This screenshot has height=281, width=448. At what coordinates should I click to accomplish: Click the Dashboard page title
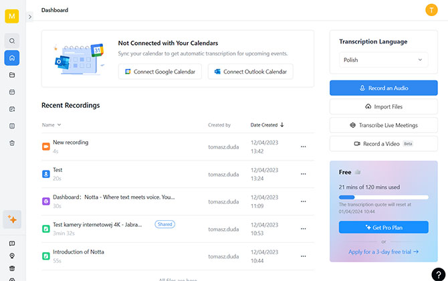tap(55, 10)
